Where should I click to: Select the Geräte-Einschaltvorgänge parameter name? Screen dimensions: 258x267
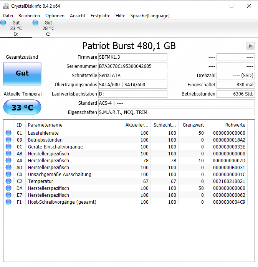[x=55, y=147]
